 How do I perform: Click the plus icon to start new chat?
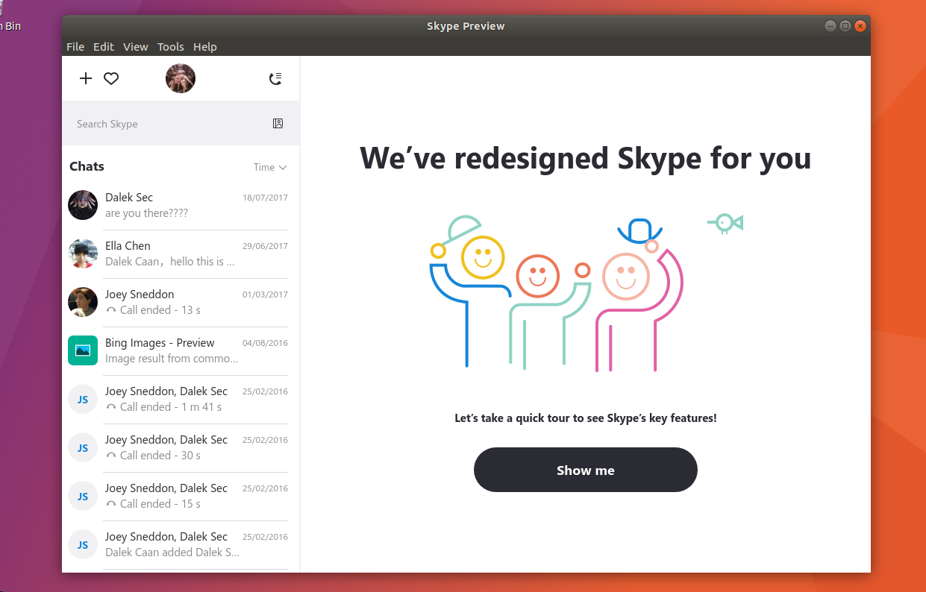point(86,78)
